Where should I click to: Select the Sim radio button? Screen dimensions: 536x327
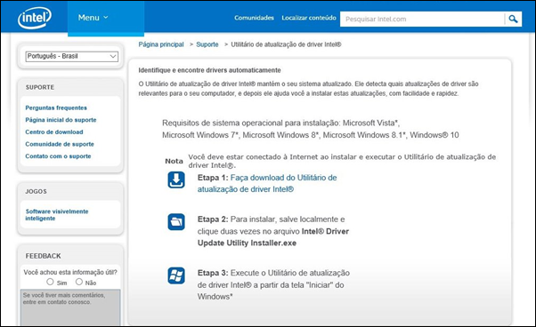click(x=50, y=282)
